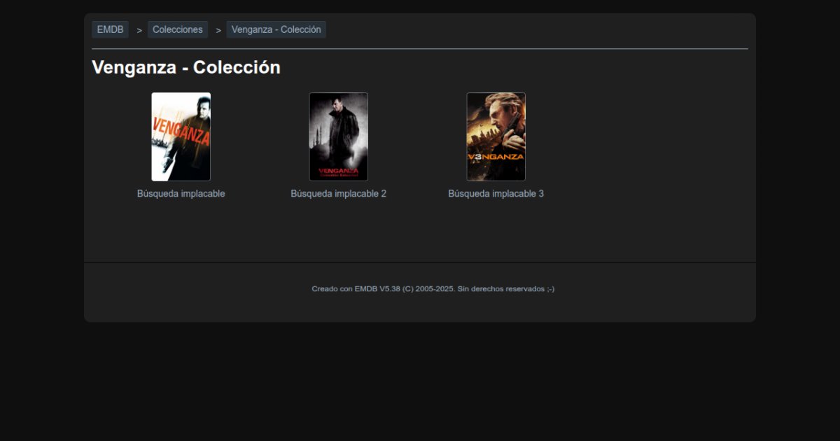Click the Búsqueda implacable title text
Screen dimensions: 840x441
pos(181,194)
